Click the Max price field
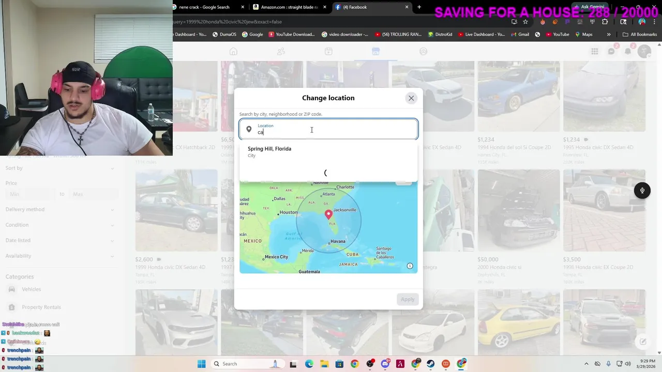Viewport: 662px width, 372px height. 93,194
